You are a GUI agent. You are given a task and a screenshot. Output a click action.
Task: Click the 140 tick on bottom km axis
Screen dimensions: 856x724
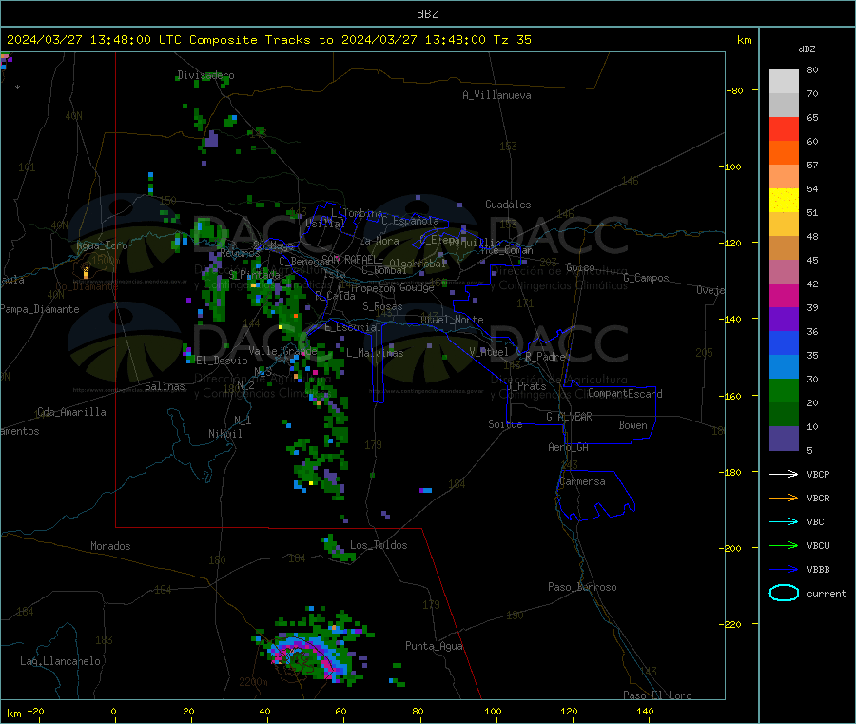point(645,711)
